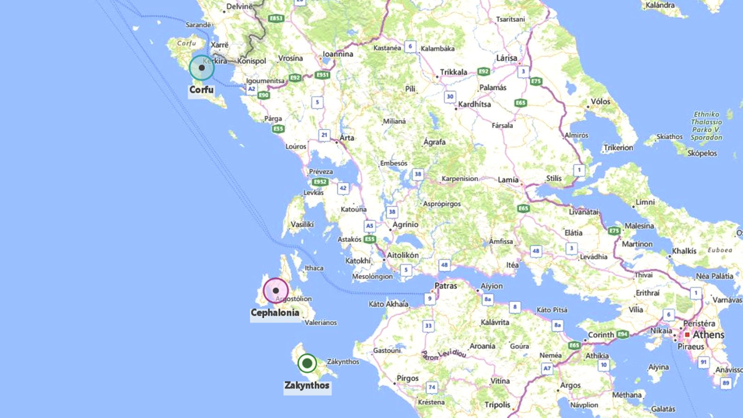Click the Ithaca island label

[x=314, y=268]
